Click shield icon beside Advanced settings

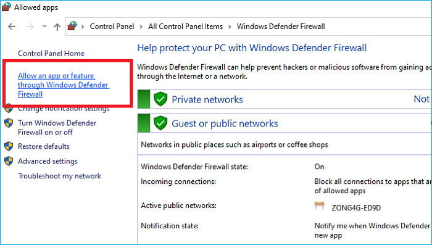coord(9,161)
